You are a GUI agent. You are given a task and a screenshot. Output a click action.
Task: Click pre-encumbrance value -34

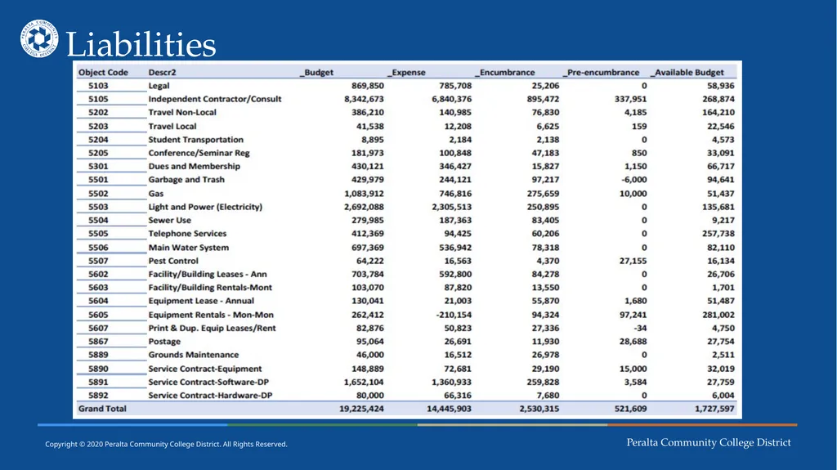coord(640,328)
